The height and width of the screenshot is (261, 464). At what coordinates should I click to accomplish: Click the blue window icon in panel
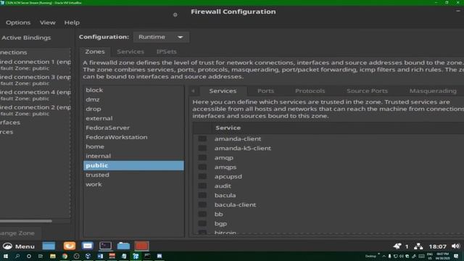tap(49, 246)
